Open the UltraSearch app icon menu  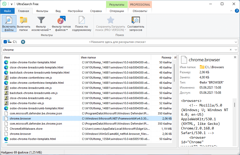(4, 4)
